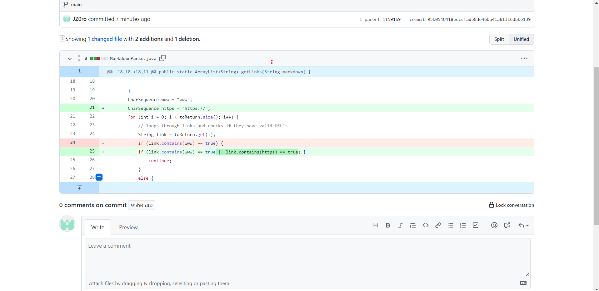Open parent commit 11591b9
The height and width of the screenshot is (291, 599).
point(392,19)
